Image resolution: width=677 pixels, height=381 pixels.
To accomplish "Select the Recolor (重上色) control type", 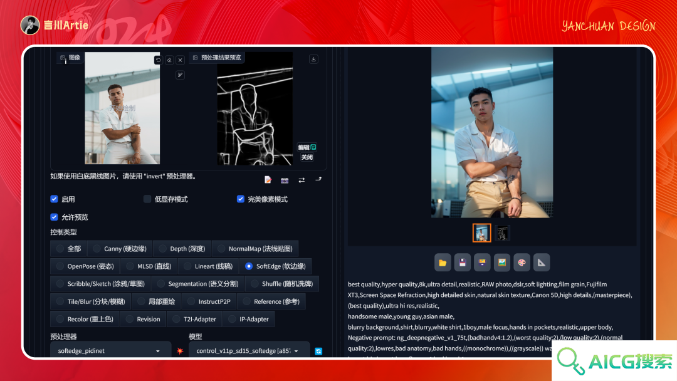I will [x=85, y=320].
